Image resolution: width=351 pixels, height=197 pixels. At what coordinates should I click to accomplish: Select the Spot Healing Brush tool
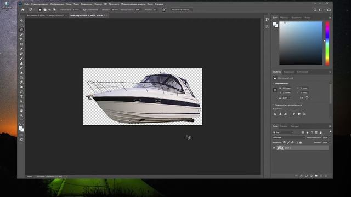pyautogui.click(x=21, y=54)
